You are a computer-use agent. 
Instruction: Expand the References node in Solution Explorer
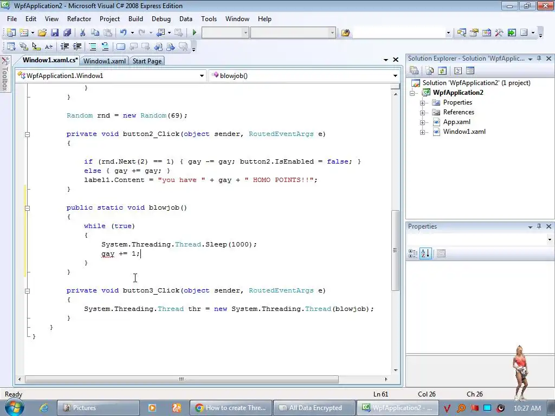pyautogui.click(x=422, y=113)
